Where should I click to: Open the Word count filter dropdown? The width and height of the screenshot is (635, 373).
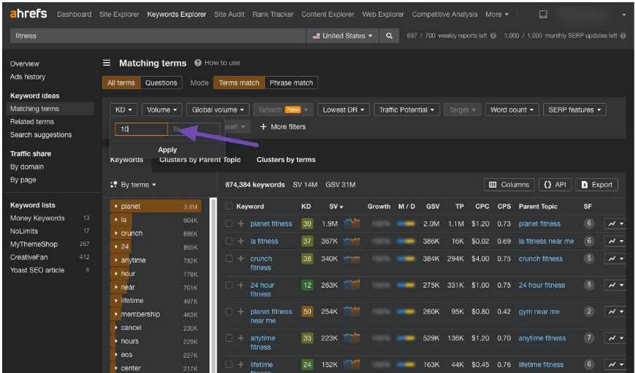[x=512, y=109]
